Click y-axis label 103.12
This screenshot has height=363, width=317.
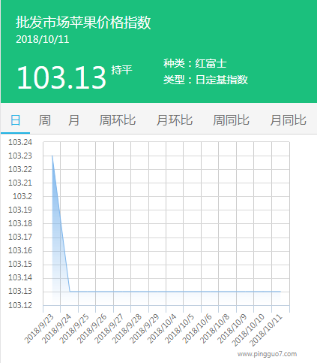(x=20, y=305)
